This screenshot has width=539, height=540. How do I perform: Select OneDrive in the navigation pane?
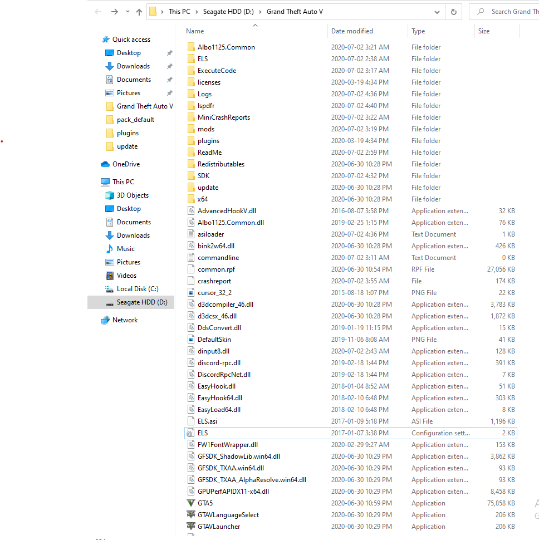[126, 164]
